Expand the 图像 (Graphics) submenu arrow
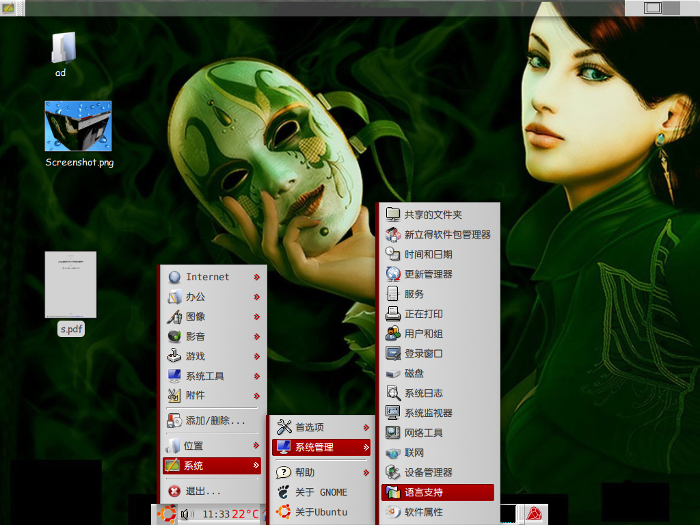 pos(257,317)
